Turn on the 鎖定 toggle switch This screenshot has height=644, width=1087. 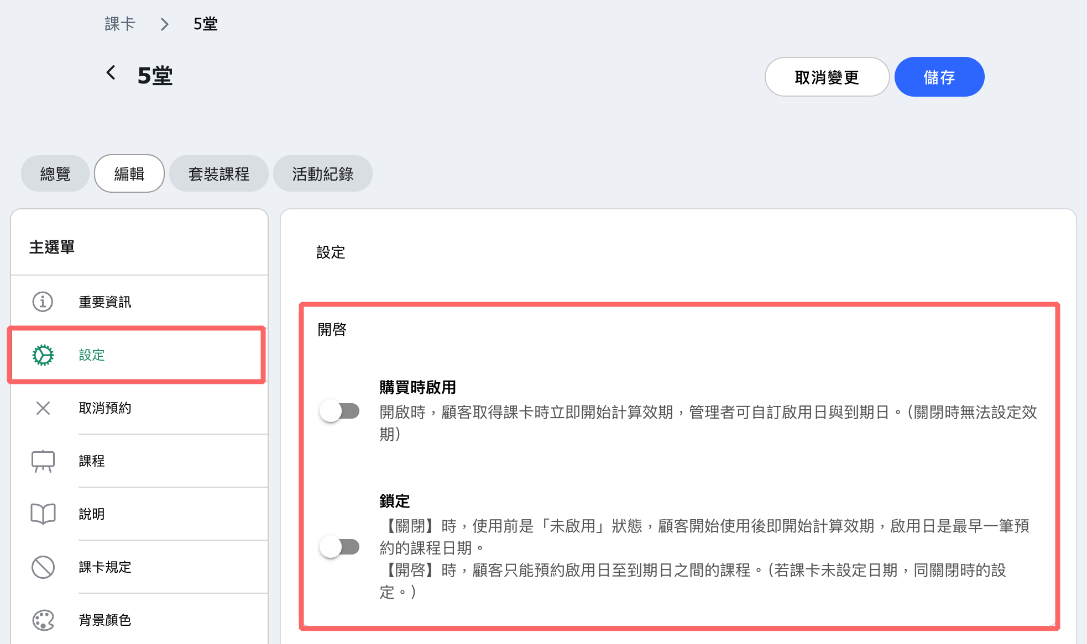[x=339, y=547]
